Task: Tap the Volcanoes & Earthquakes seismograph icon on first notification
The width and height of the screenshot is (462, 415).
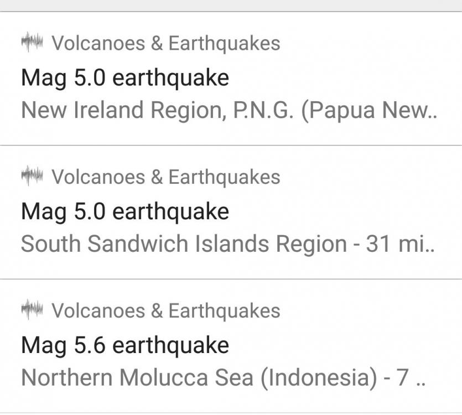Action: (32, 43)
